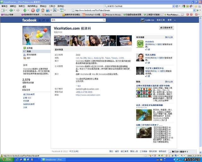Close the VicoVation tab with its X

pos(182,15)
